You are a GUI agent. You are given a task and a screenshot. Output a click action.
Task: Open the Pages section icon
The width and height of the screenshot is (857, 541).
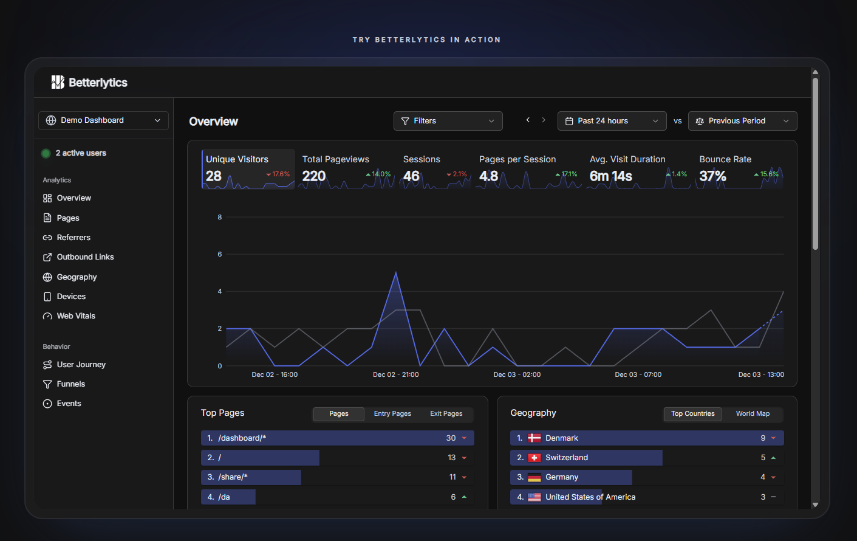tap(47, 218)
